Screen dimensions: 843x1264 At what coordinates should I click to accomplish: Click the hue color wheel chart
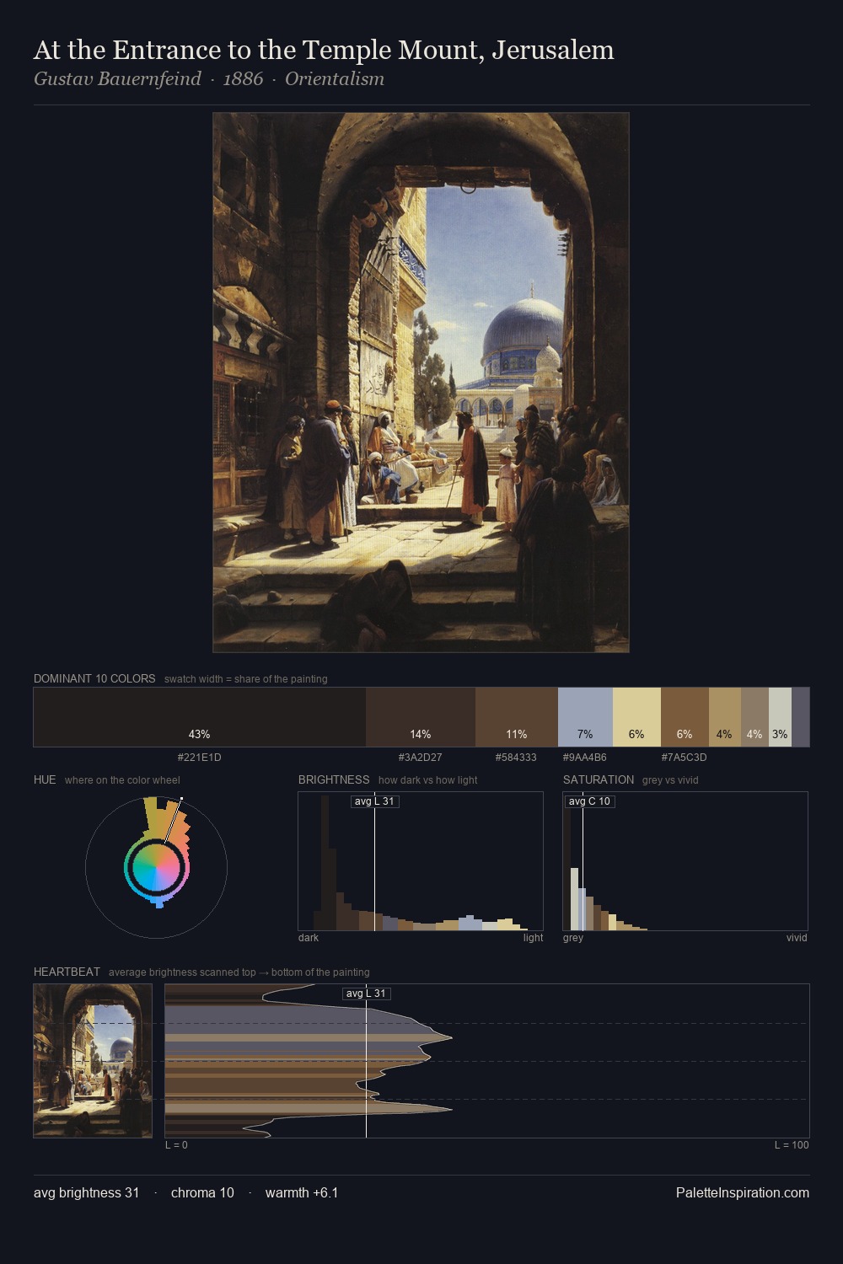[156, 866]
